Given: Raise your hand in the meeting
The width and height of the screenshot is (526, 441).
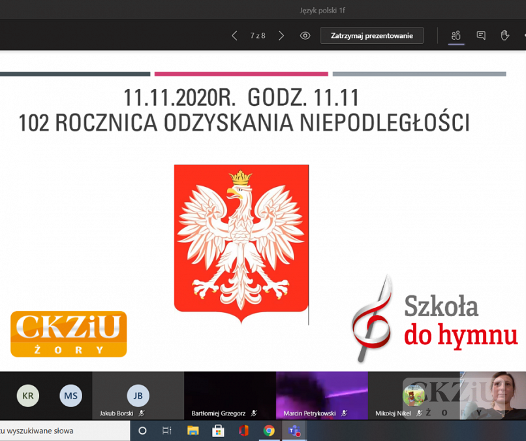Looking at the screenshot, I should [x=504, y=36].
